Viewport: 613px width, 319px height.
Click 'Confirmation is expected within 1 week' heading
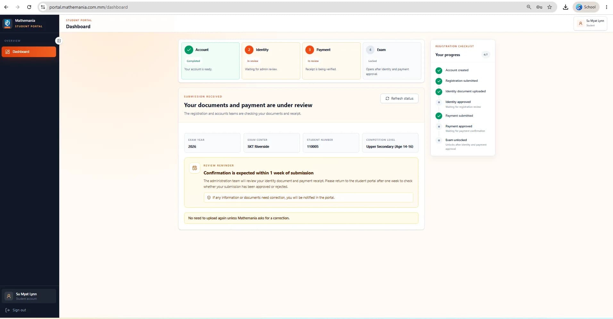click(x=258, y=173)
